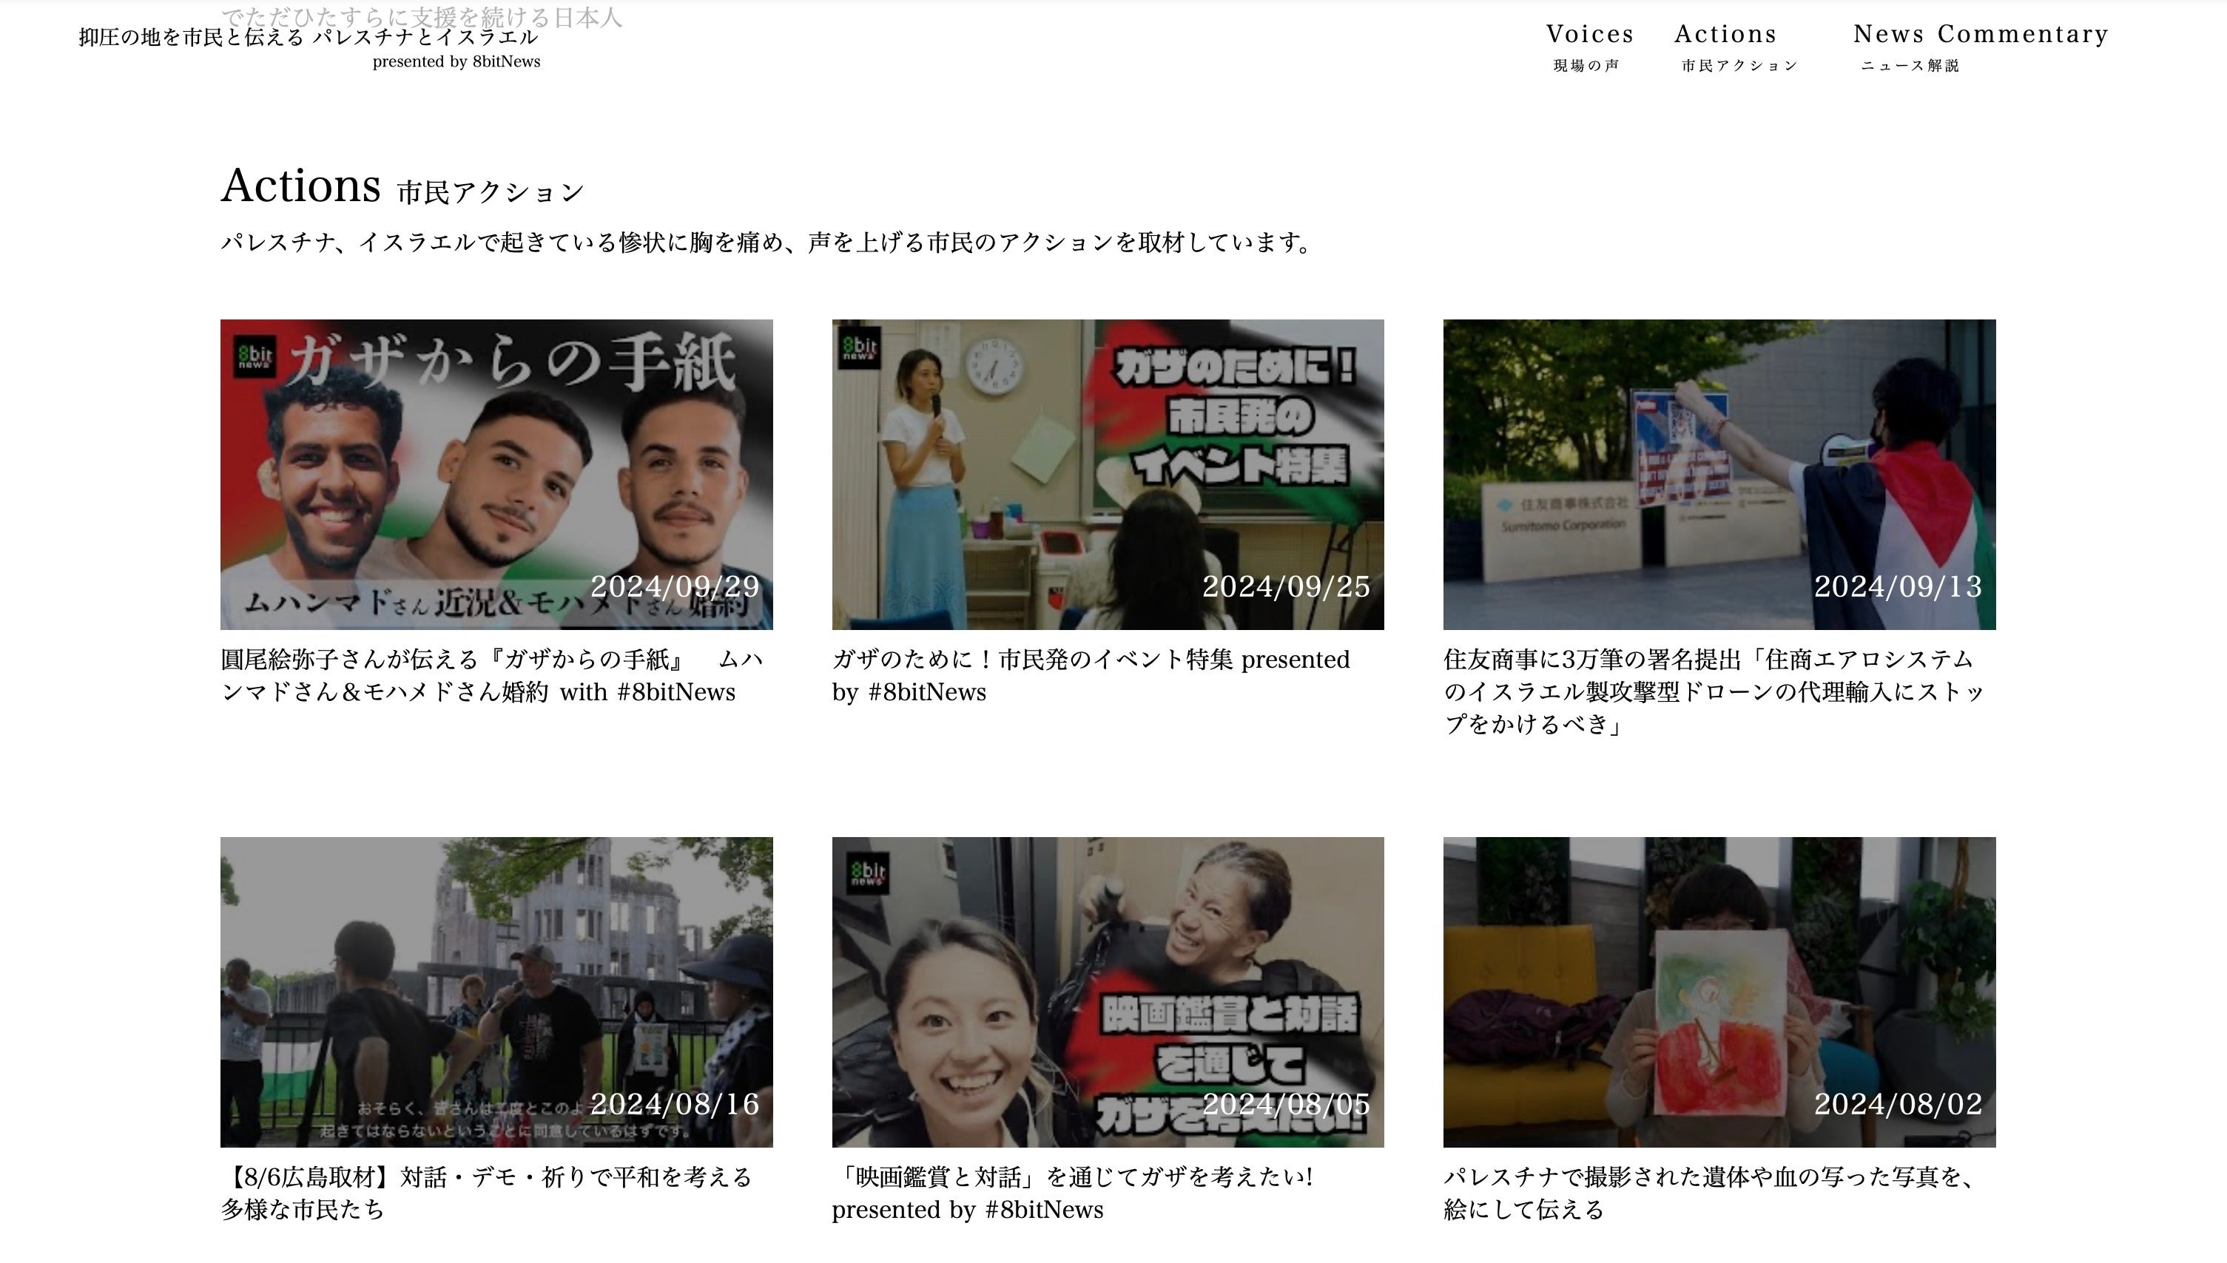Open article 「映画鑑賞と対話」を通じてガザを考えたい
This screenshot has width=2227, height=1263.
pyautogui.click(x=1072, y=1193)
